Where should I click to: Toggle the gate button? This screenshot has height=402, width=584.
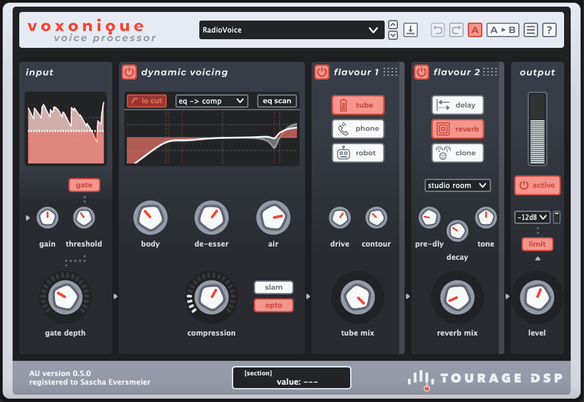84,185
